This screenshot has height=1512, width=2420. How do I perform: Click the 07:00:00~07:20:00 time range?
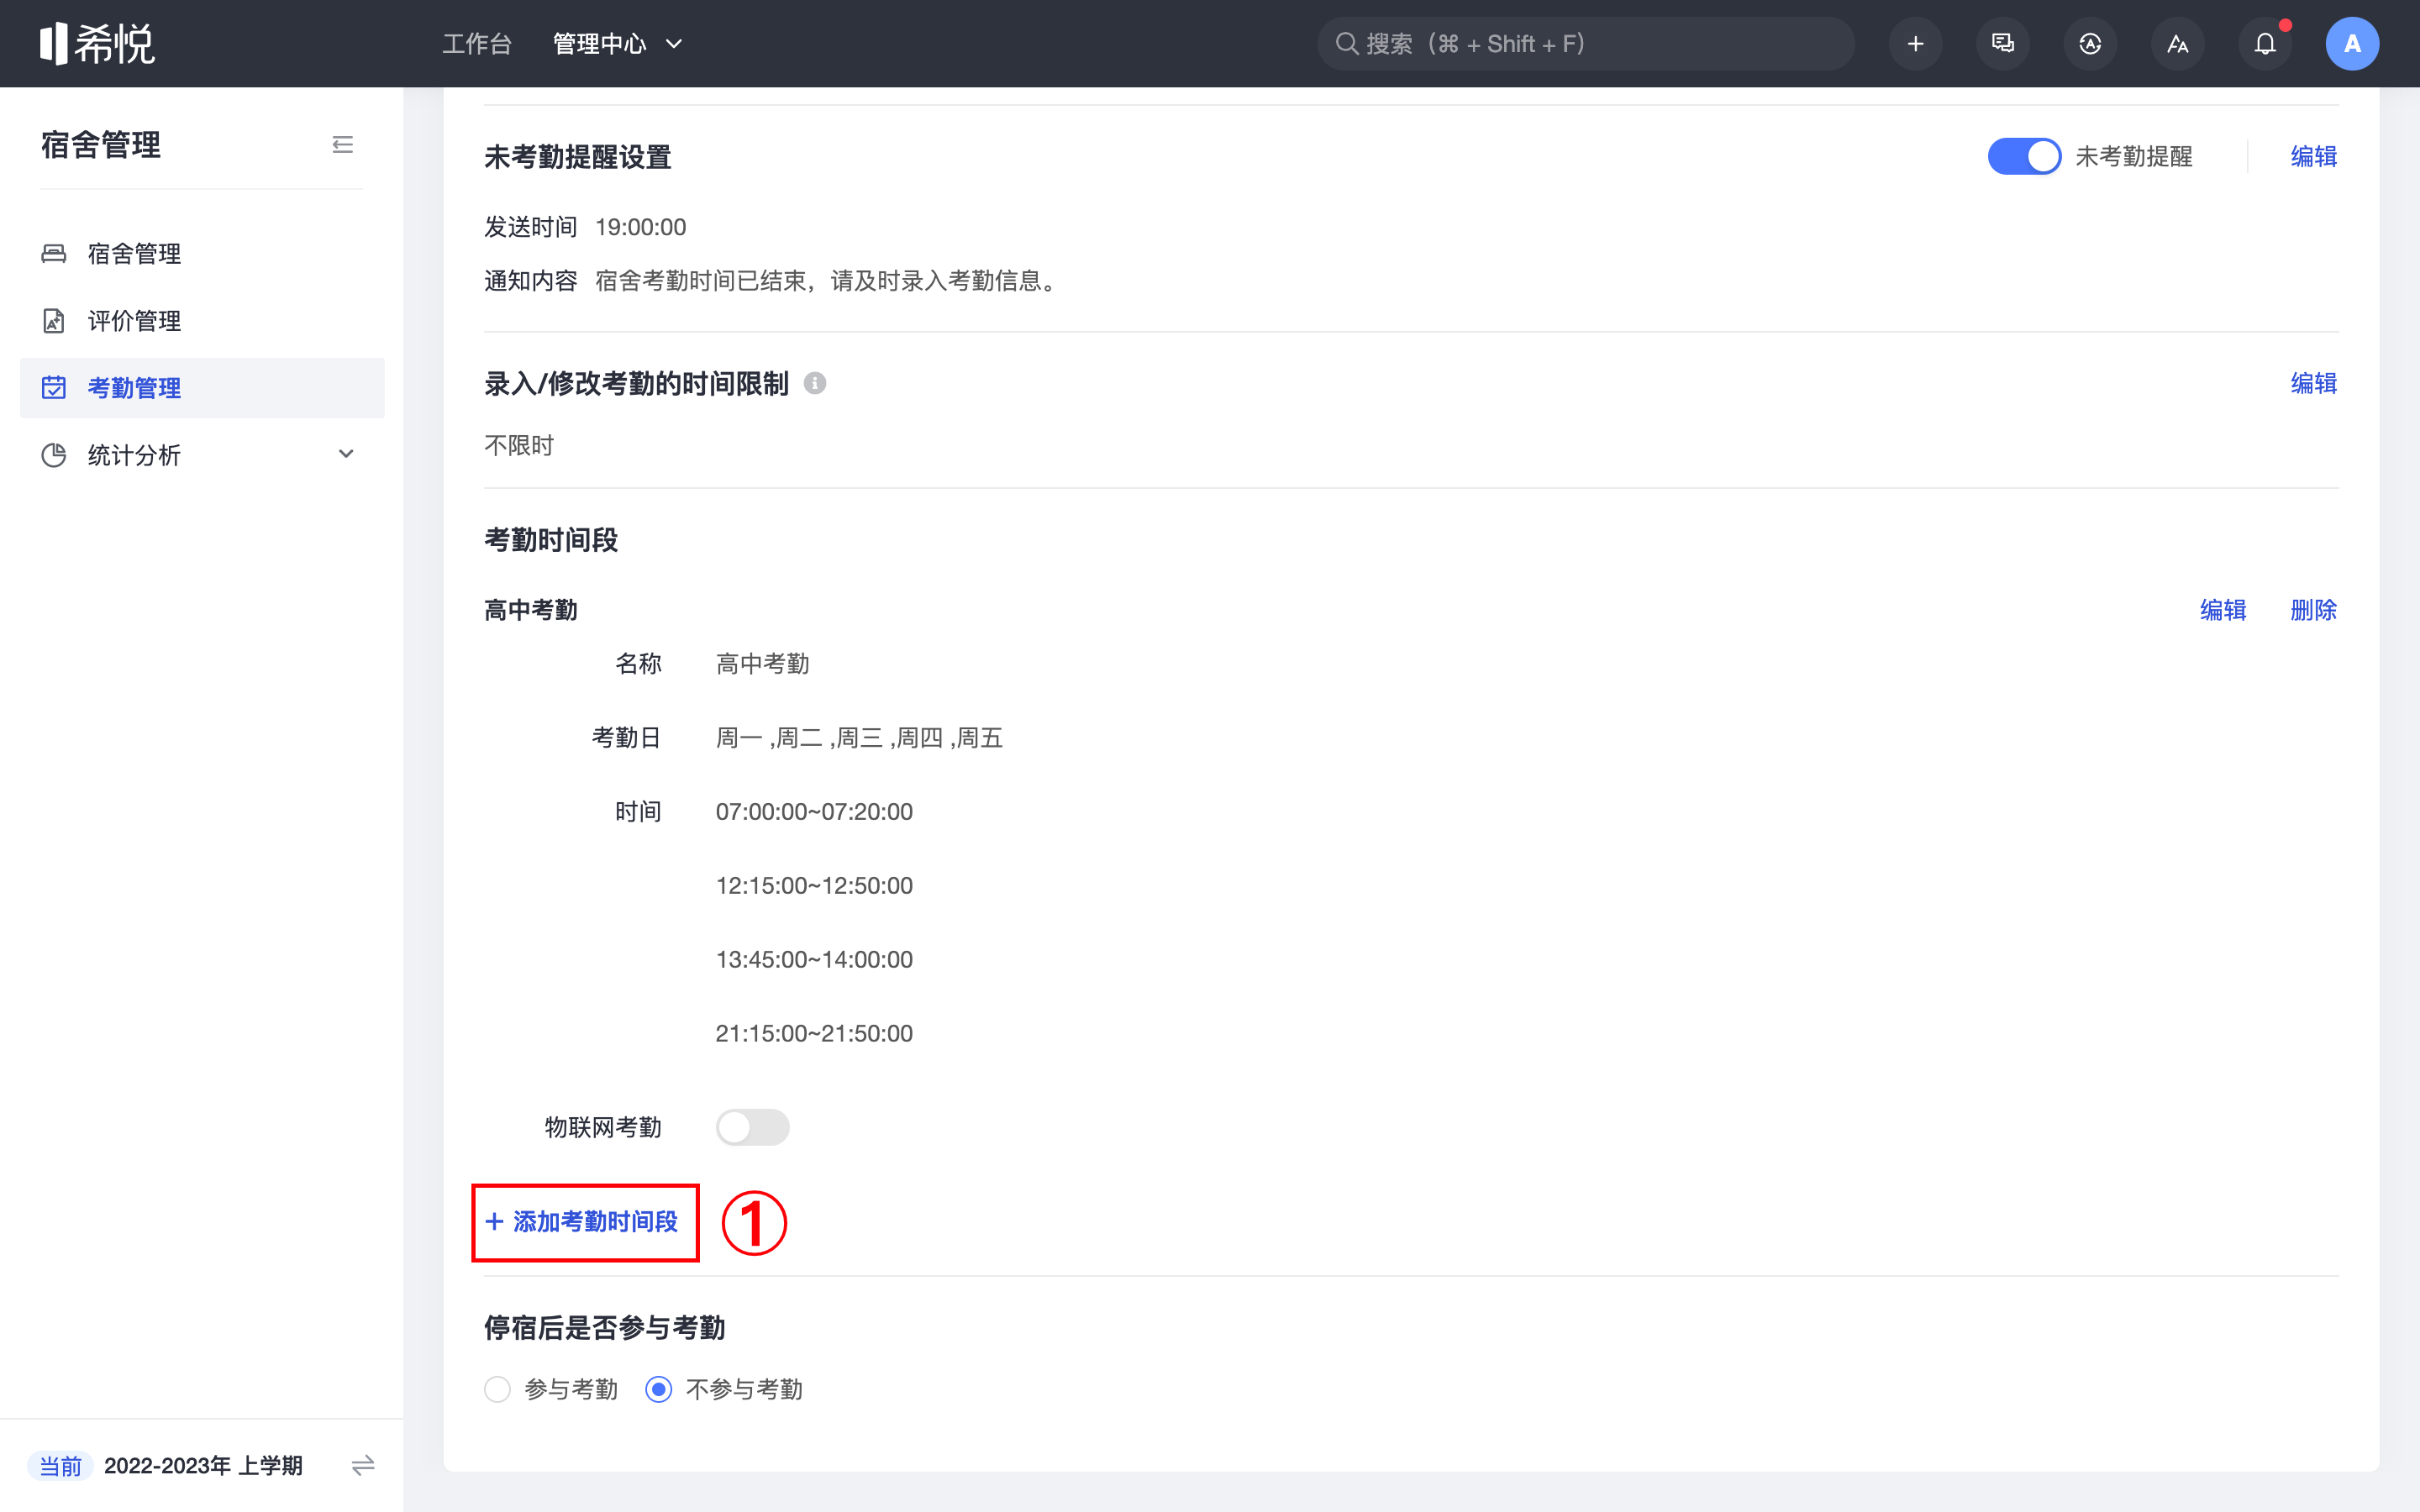pos(814,811)
